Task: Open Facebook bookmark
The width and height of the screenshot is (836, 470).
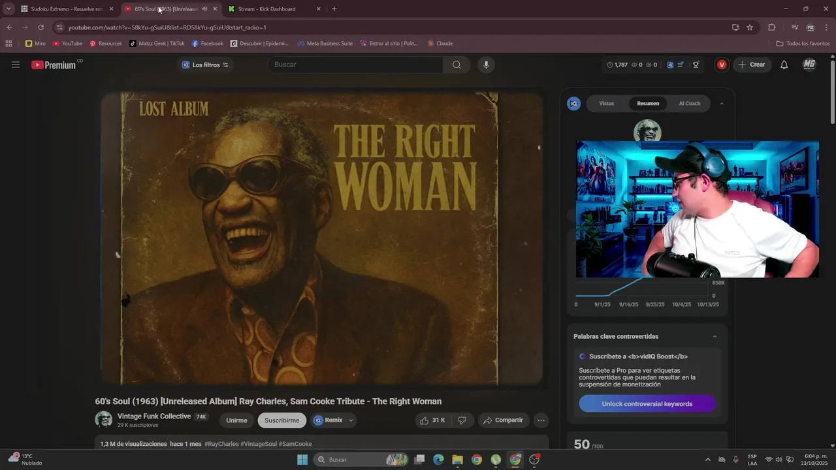Action: coord(207,44)
